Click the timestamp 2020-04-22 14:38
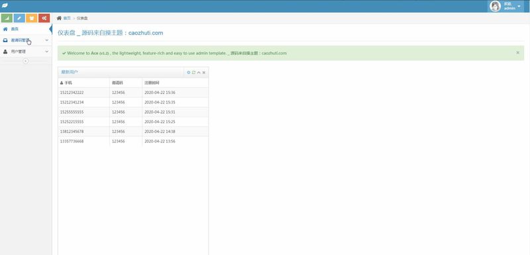This screenshot has width=530, height=255. pyautogui.click(x=160, y=132)
